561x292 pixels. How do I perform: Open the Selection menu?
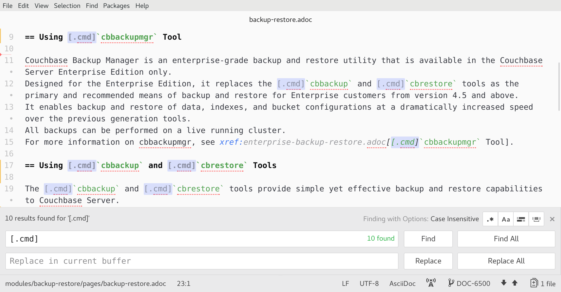coord(67,6)
